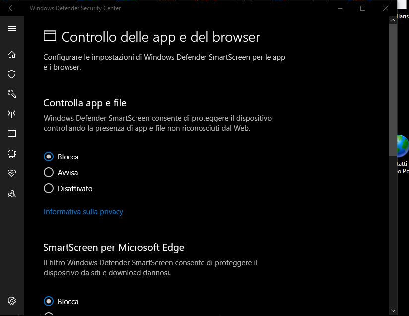The width and height of the screenshot is (409, 316).
Task: Go back using the back arrow
Action: [12, 8]
